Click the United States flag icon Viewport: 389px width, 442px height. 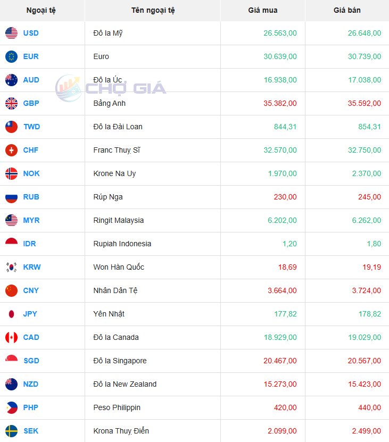click(11, 33)
